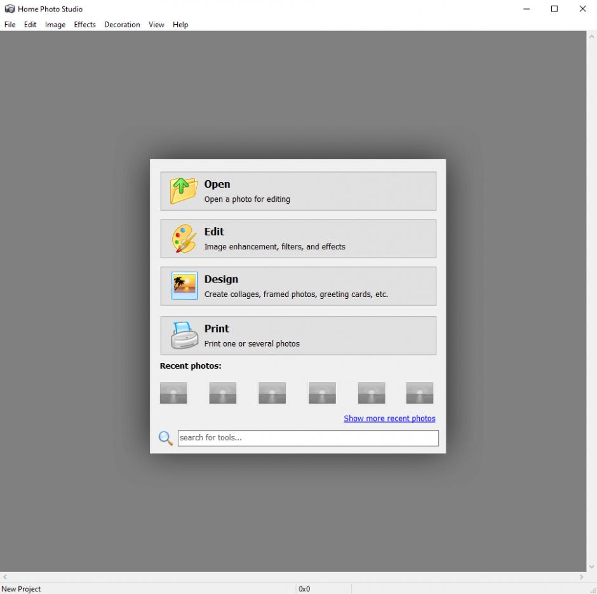This screenshot has width=597, height=594.
Task: Select the third recent photo thumbnail
Action: point(272,393)
